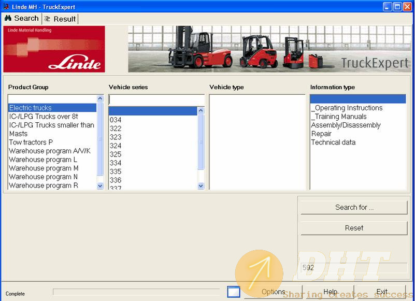
Task: Click the red Linde Material Handling logo
Action: pos(54,49)
